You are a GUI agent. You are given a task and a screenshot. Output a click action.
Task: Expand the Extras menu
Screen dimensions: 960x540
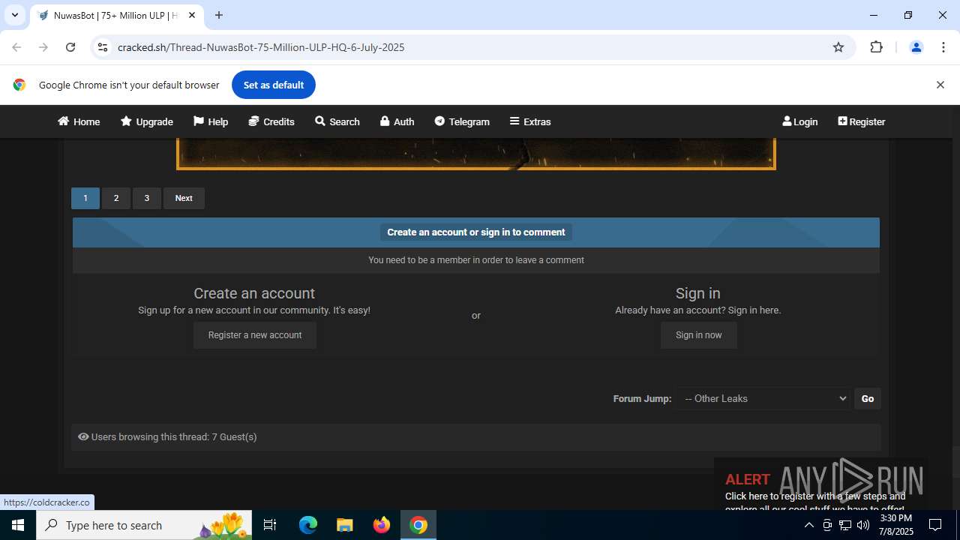click(530, 121)
